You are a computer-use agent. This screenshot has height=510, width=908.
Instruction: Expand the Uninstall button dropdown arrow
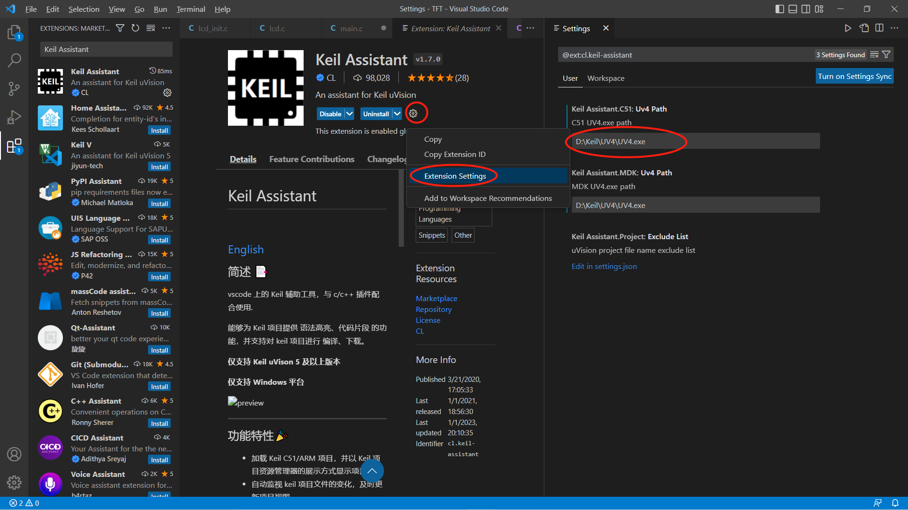click(x=397, y=114)
